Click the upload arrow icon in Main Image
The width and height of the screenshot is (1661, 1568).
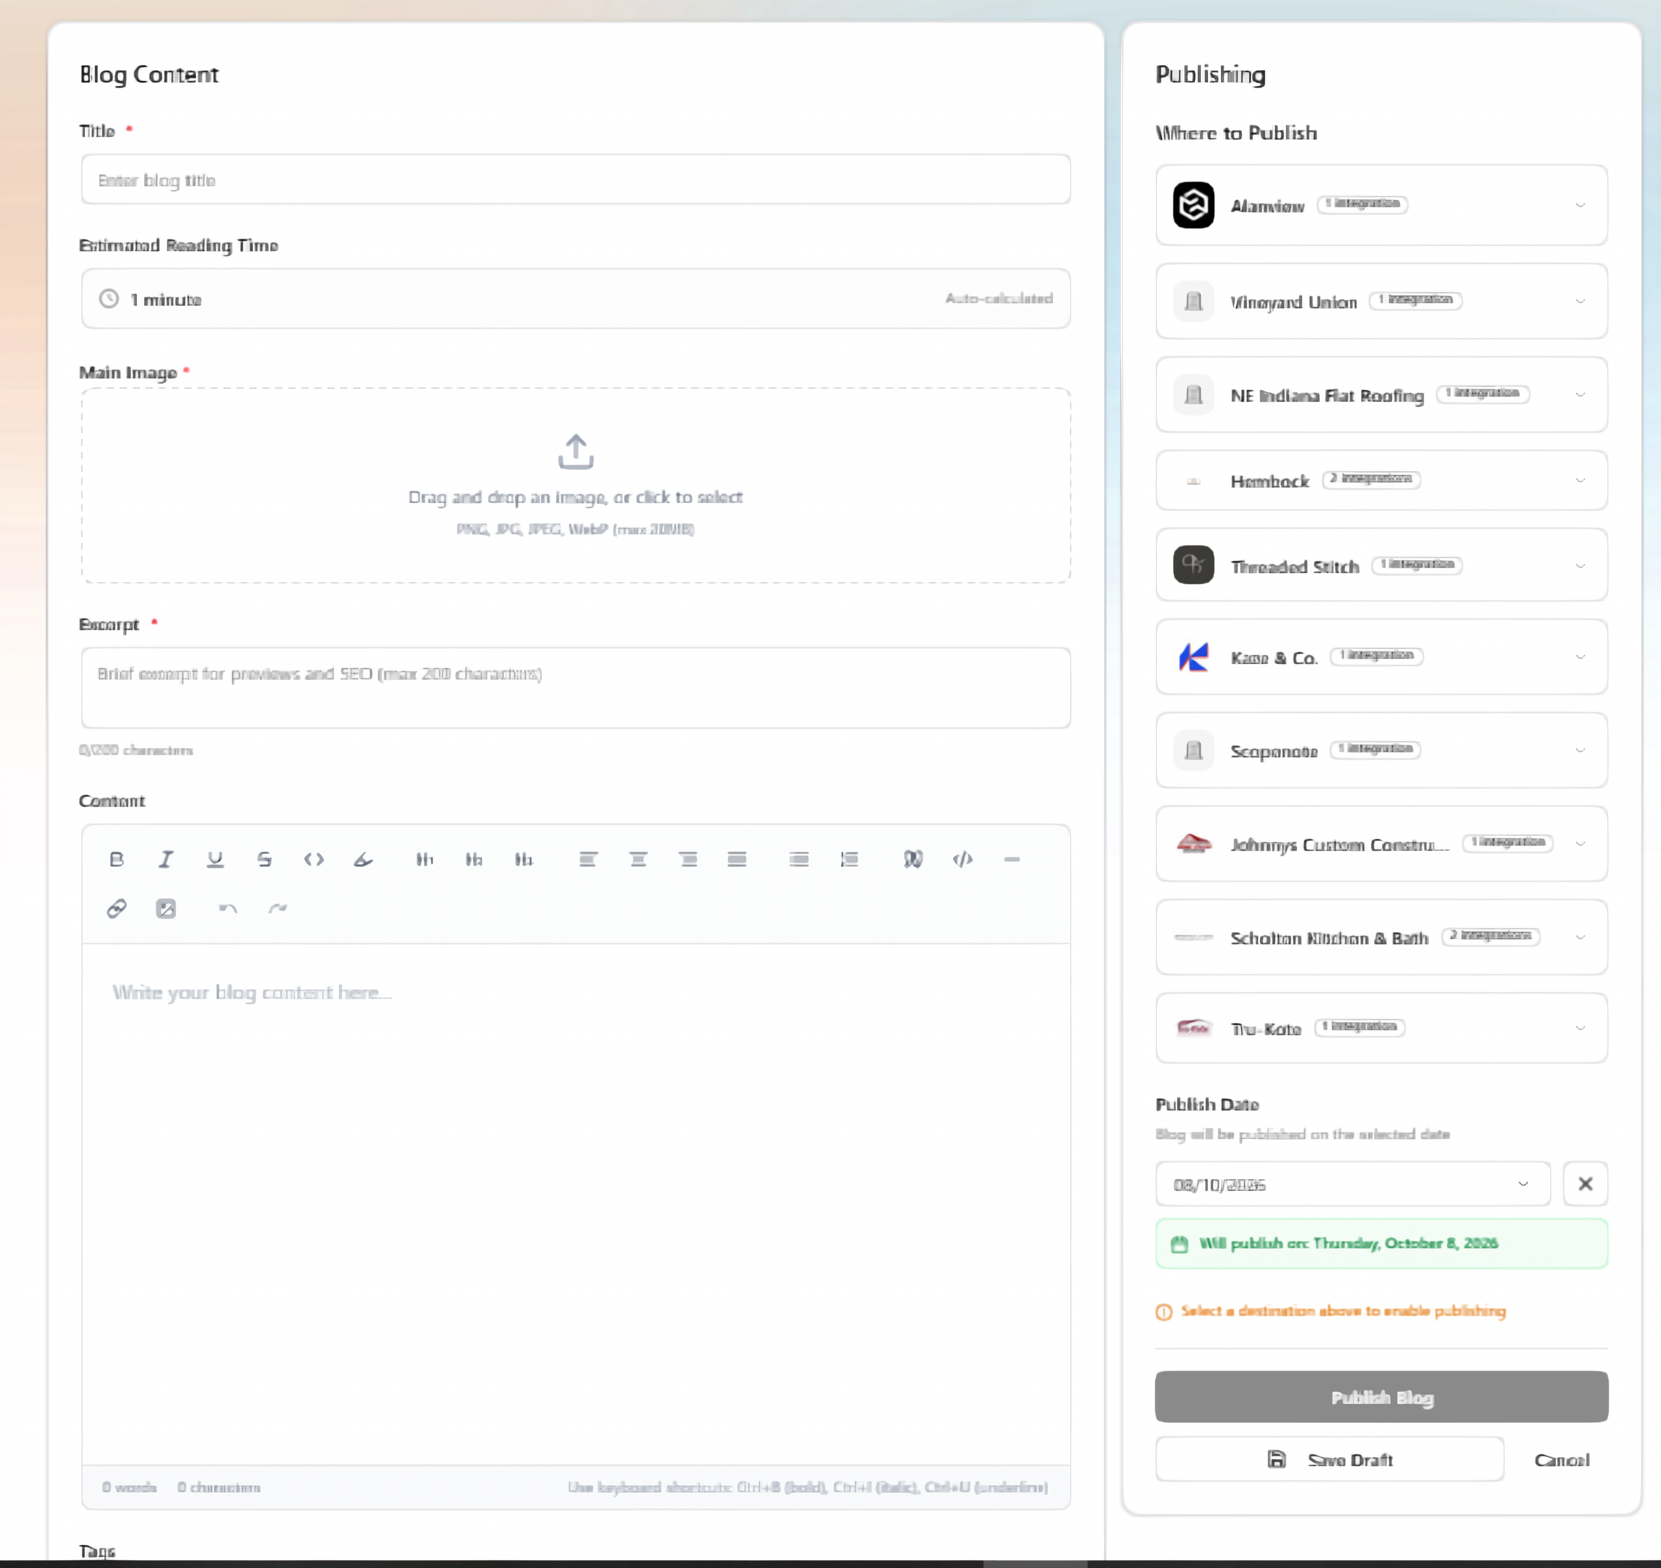[576, 451]
